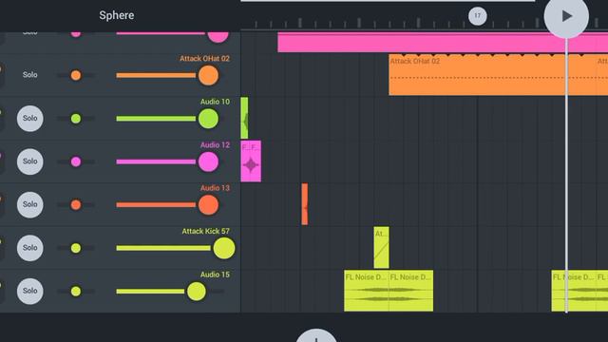608x342 pixels.
Task: Select the pink Audio 12 clip
Action: tap(251, 161)
